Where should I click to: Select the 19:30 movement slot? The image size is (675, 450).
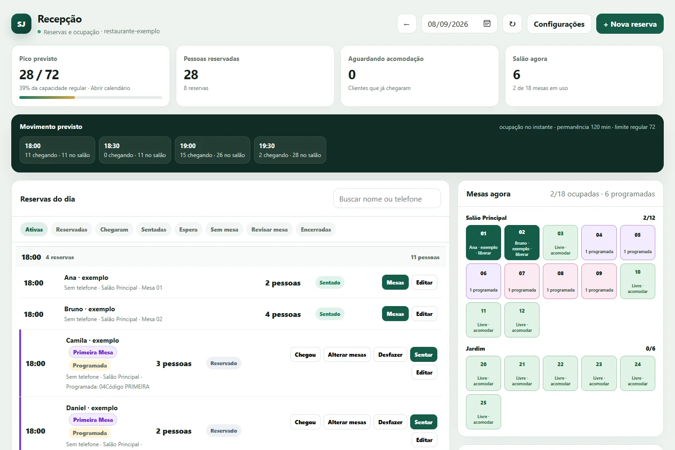click(x=290, y=150)
